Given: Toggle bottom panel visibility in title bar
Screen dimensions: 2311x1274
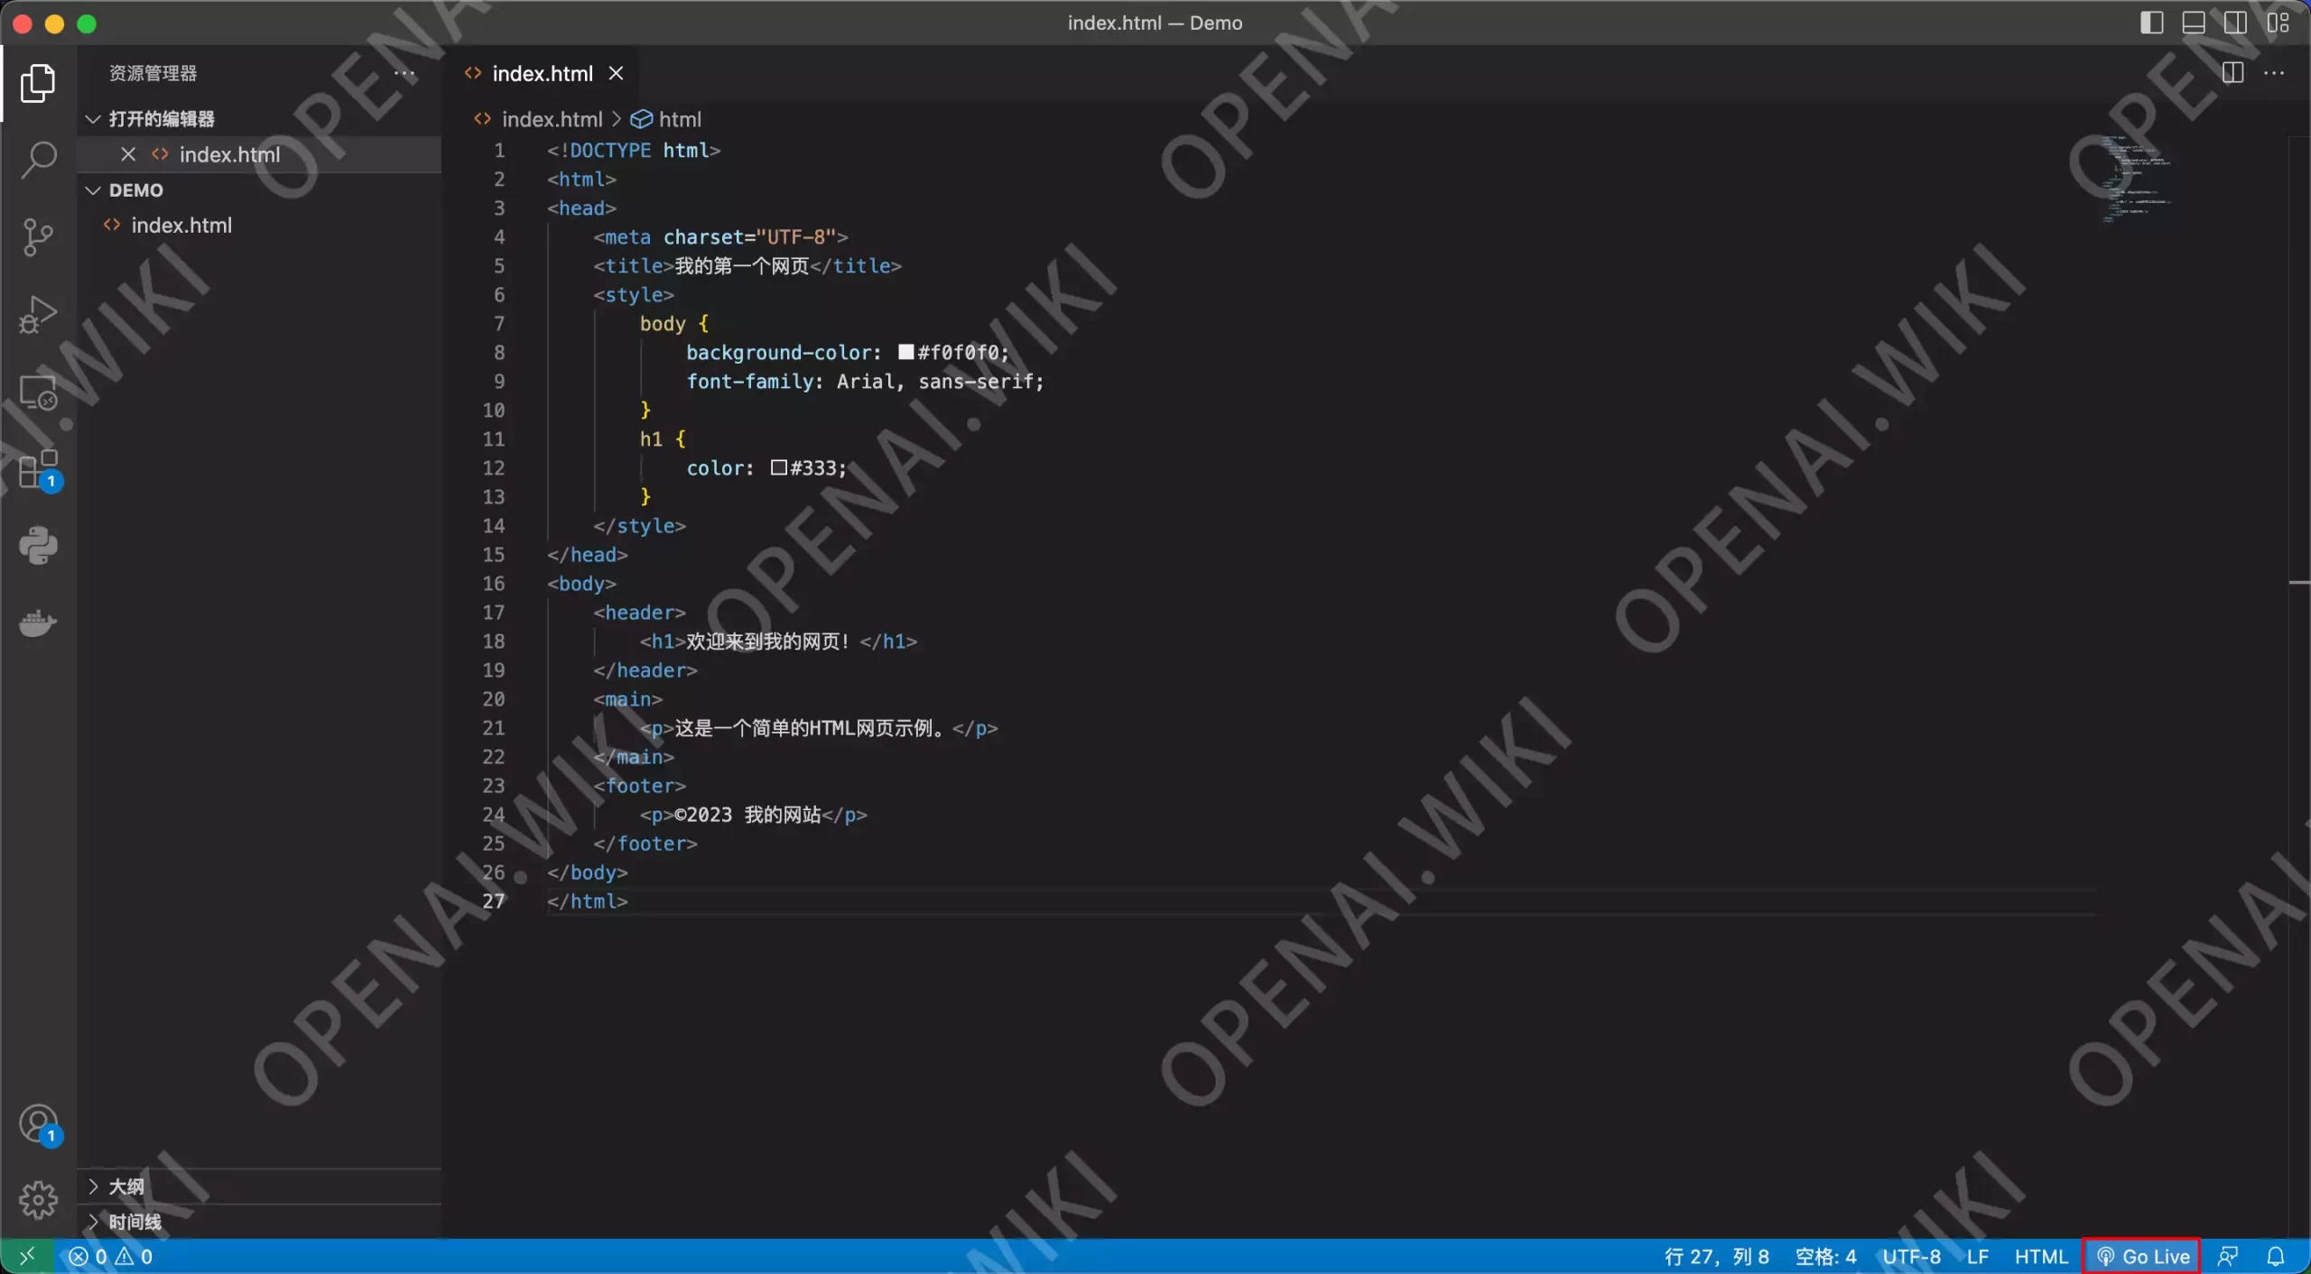Looking at the screenshot, I should click(2194, 23).
